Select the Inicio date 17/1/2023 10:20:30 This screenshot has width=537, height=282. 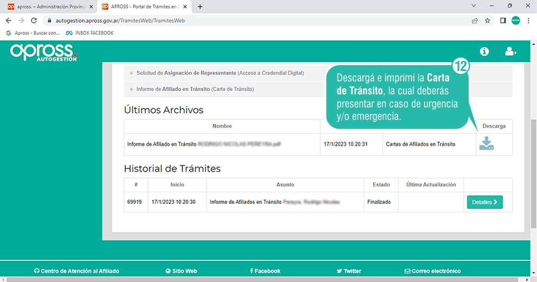(174, 202)
